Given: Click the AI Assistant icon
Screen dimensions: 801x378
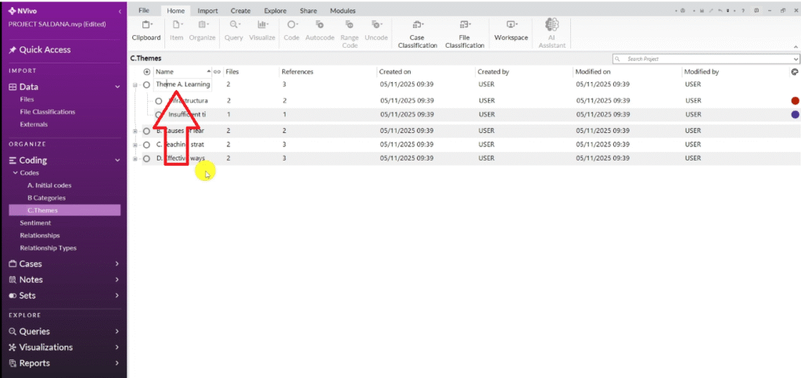Looking at the screenshot, I should coord(551,31).
